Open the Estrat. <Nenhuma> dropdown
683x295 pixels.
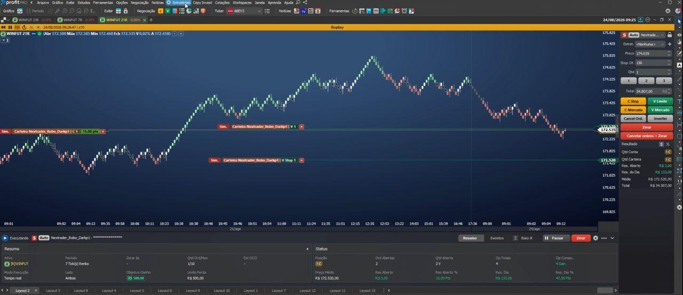tap(650, 44)
